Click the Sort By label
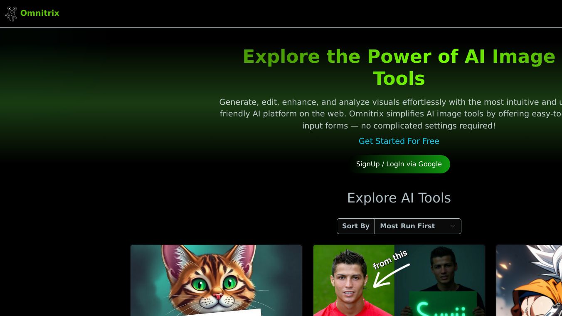The width and height of the screenshot is (562, 316). pyautogui.click(x=356, y=226)
